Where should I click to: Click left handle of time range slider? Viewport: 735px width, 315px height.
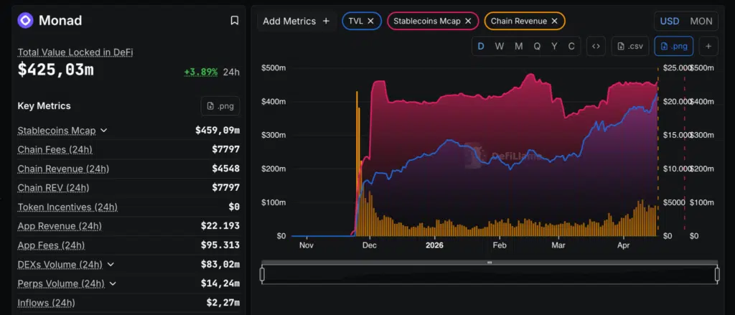click(262, 274)
